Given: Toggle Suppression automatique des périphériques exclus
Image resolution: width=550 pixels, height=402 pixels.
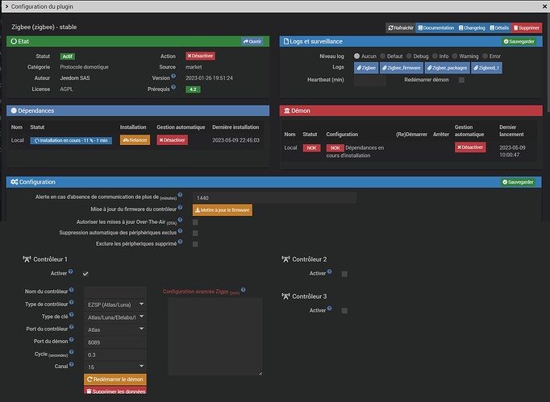Looking at the screenshot, I should pos(195,233).
